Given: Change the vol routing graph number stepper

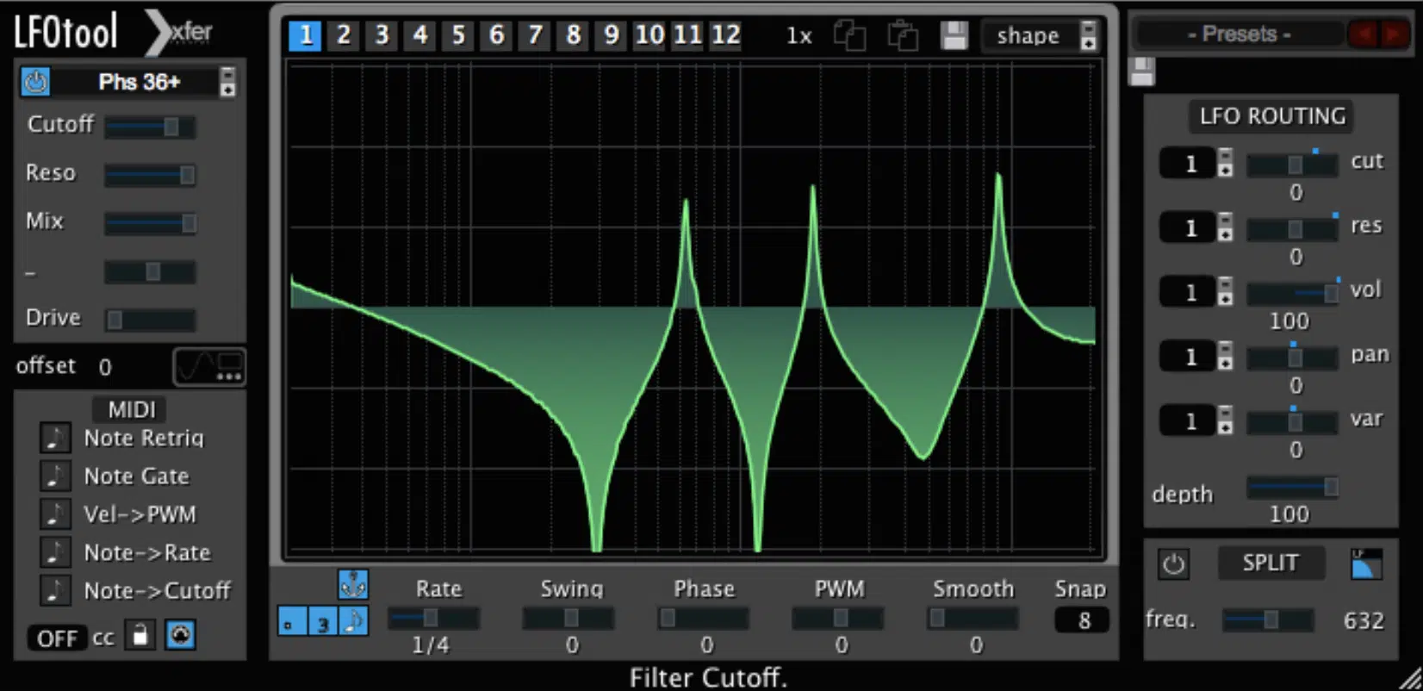Looking at the screenshot, I should click(1225, 291).
